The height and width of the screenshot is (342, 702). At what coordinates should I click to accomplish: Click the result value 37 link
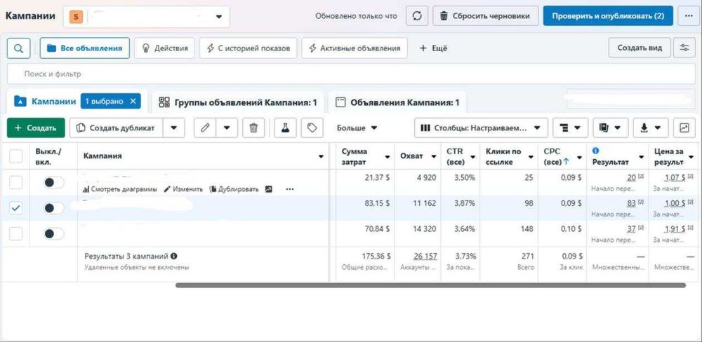pyautogui.click(x=631, y=229)
